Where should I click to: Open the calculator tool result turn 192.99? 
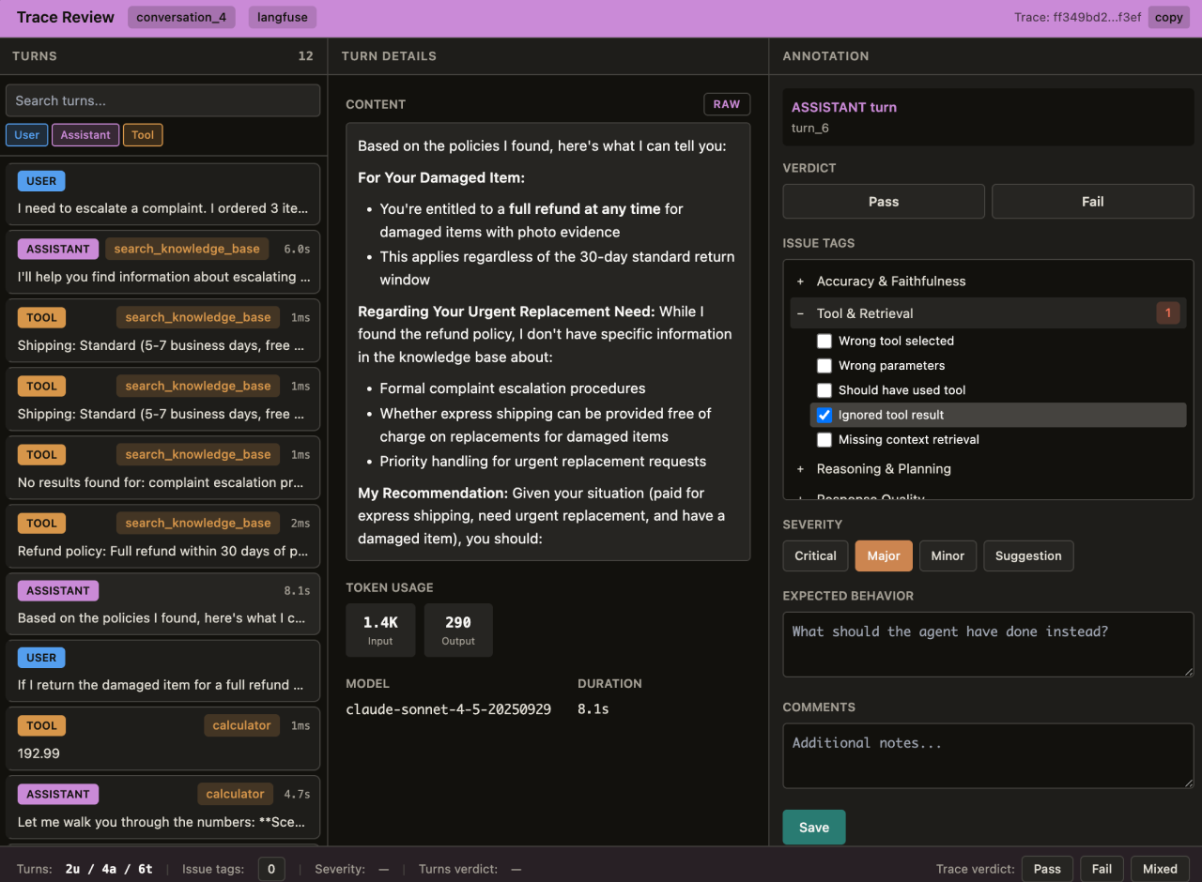coord(163,738)
